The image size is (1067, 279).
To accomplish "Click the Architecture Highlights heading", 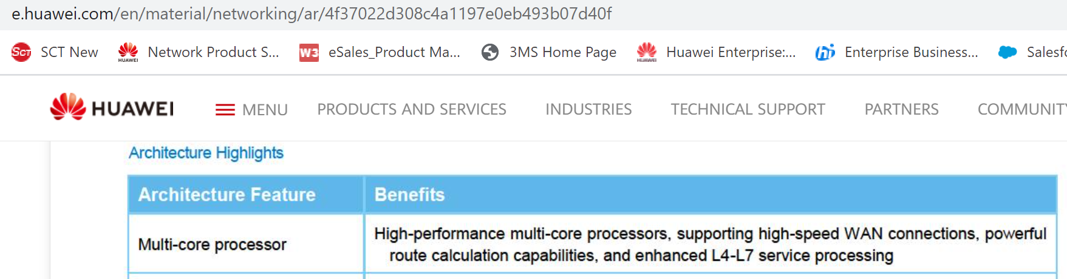I will [206, 153].
